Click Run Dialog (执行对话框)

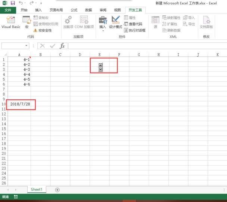(135, 30)
